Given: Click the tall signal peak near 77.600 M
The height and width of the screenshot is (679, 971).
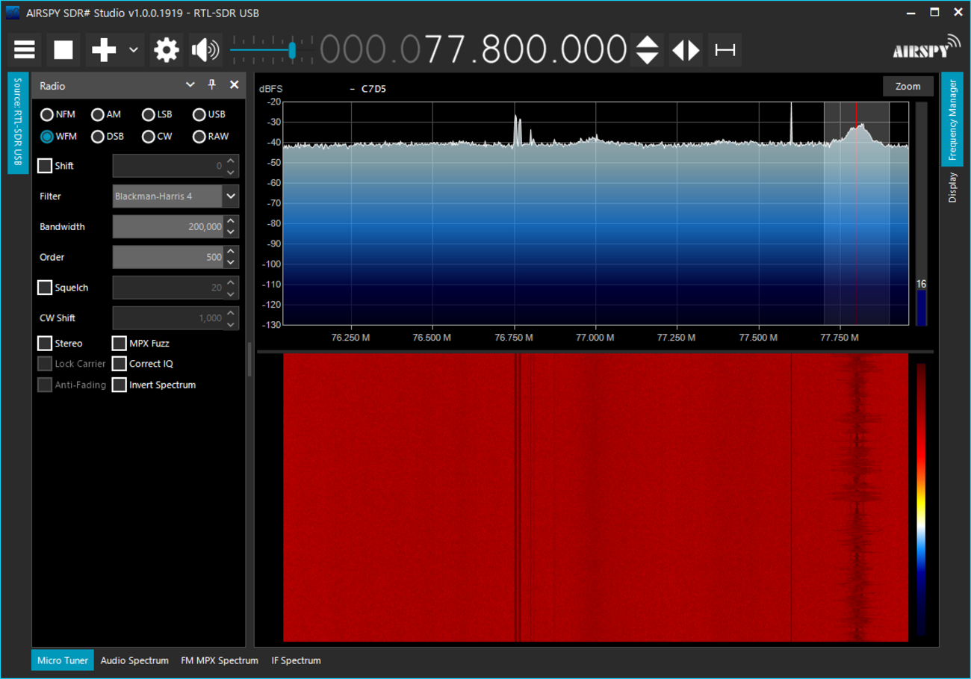Looking at the screenshot, I should point(791,123).
